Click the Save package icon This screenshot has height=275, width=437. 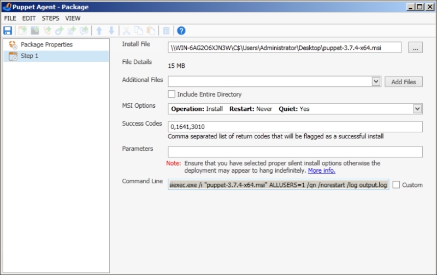click(x=8, y=31)
